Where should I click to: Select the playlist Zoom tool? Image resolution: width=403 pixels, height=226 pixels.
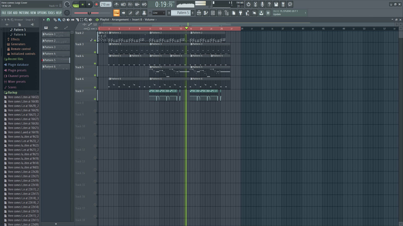click(x=86, y=20)
